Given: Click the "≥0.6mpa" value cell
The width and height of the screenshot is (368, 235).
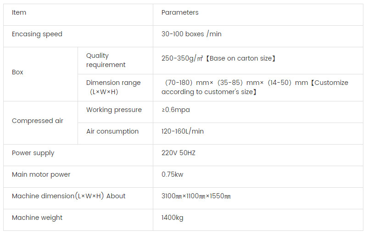Looking at the screenshot, I should 176,110.
